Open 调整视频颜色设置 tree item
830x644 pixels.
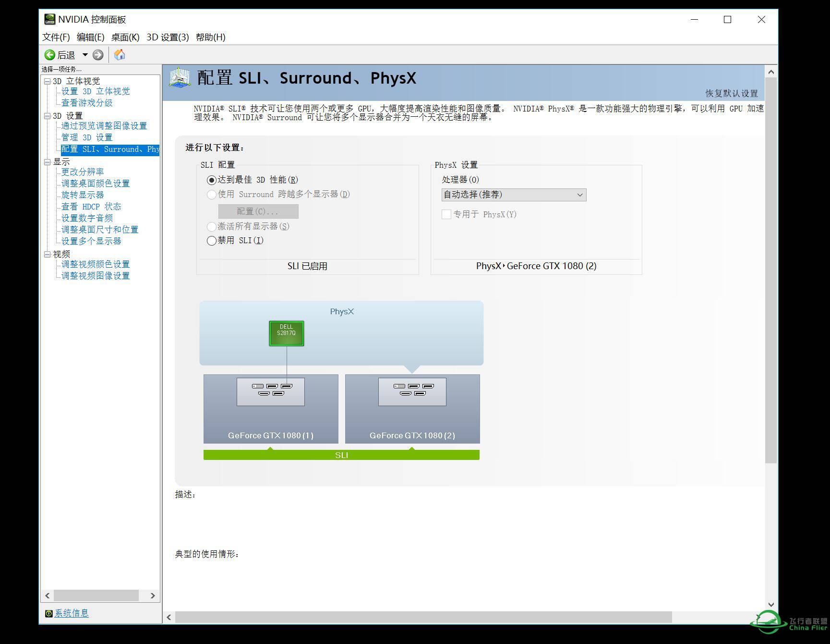point(96,264)
